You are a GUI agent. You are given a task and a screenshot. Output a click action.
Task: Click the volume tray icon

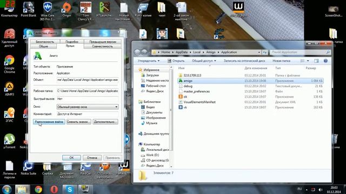[x=321, y=189]
